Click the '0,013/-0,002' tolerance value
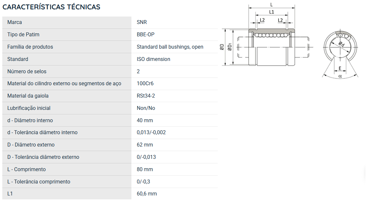This screenshot has height=200, width=366. pyautogui.click(x=151, y=132)
